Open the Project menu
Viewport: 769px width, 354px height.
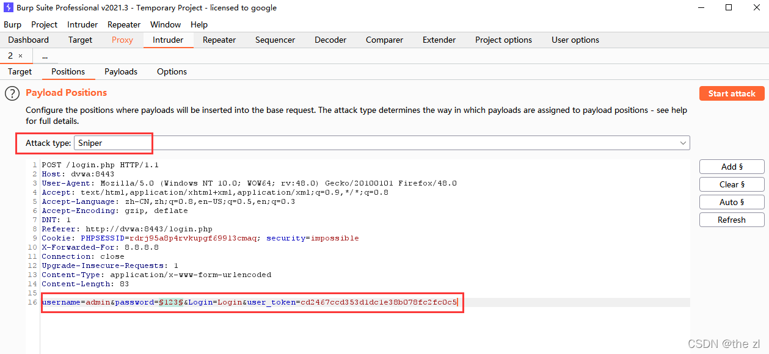[x=44, y=24]
